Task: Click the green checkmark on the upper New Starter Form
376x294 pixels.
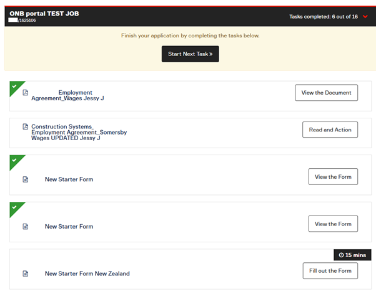Action: click(14, 159)
